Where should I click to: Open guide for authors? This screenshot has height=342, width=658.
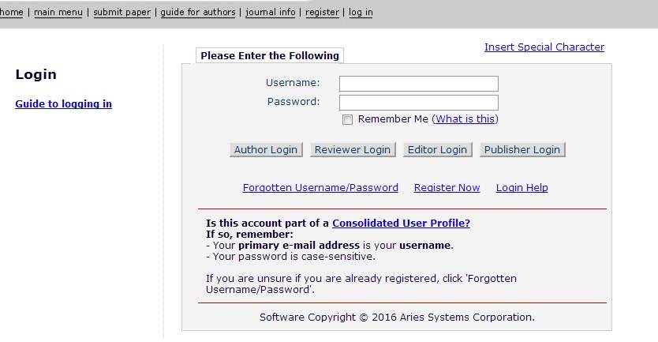(197, 13)
